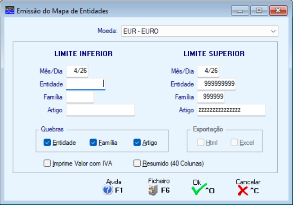Select the lower limit Artigo field
293x205 pixels.
(100, 110)
